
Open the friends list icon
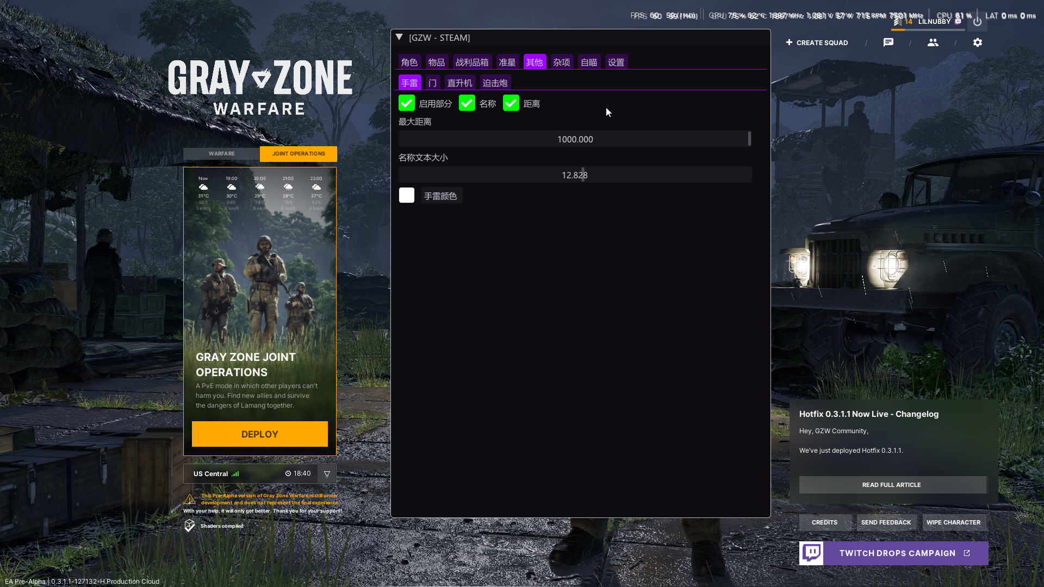point(933,42)
